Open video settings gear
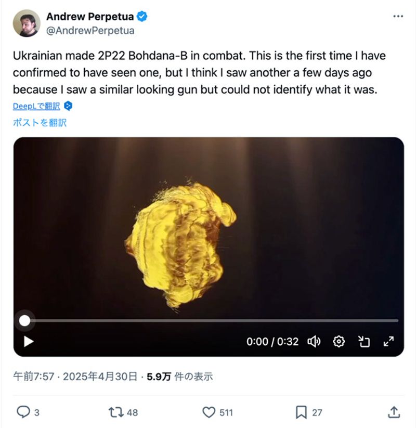Image resolution: width=416 pixels, height=428 pixels. pos(339,342)
